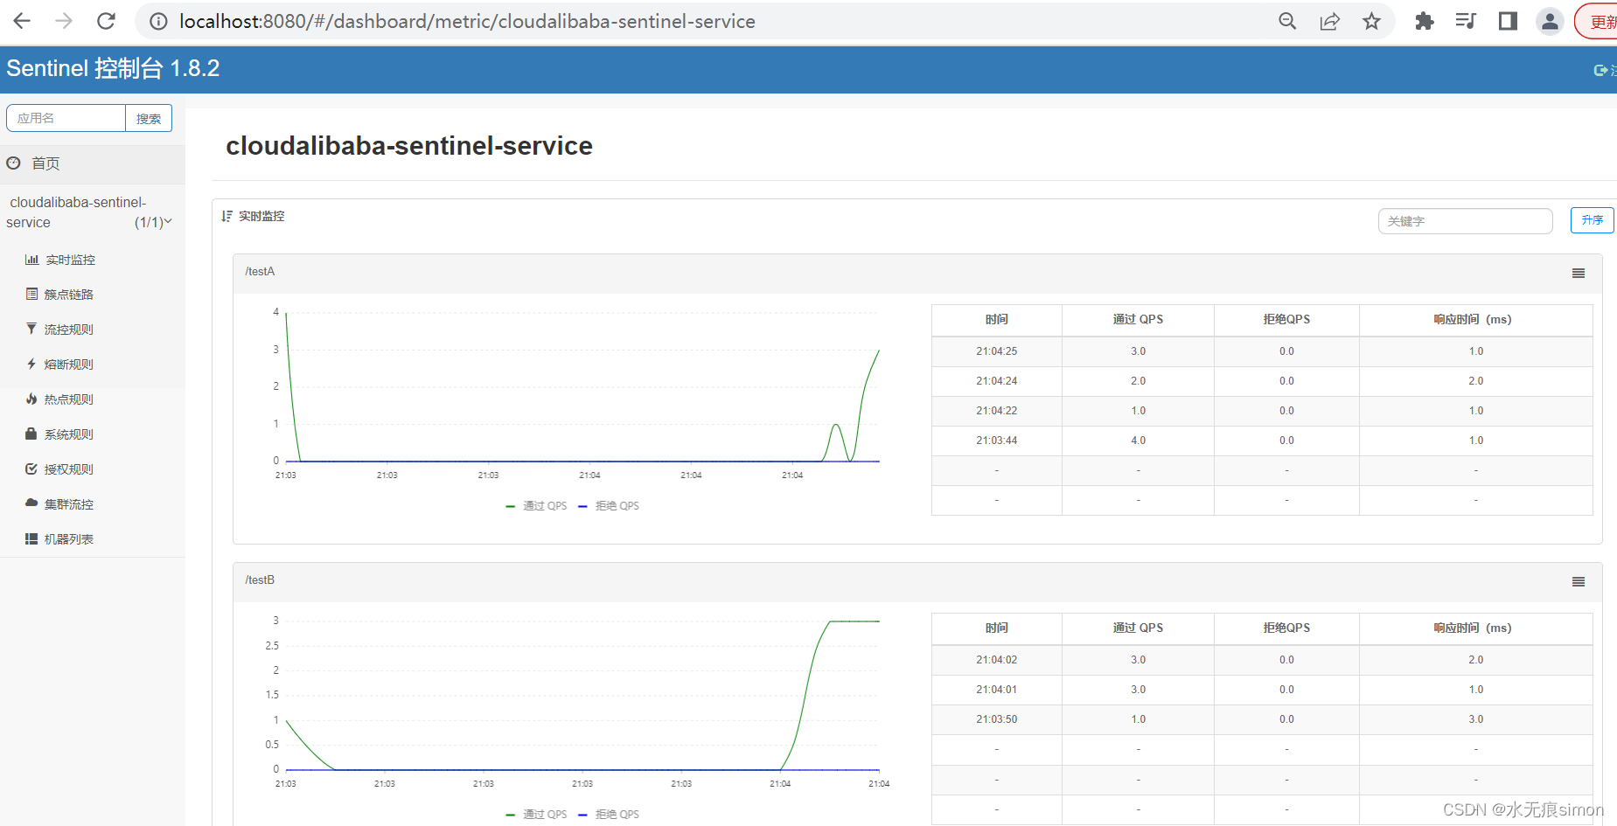Share this page using the share icon
Screen dimensions: 1617x826
click(1329, 21)
